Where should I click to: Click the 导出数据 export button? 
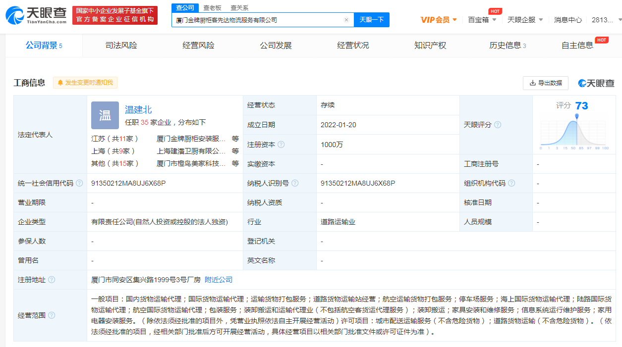point(545,83)
